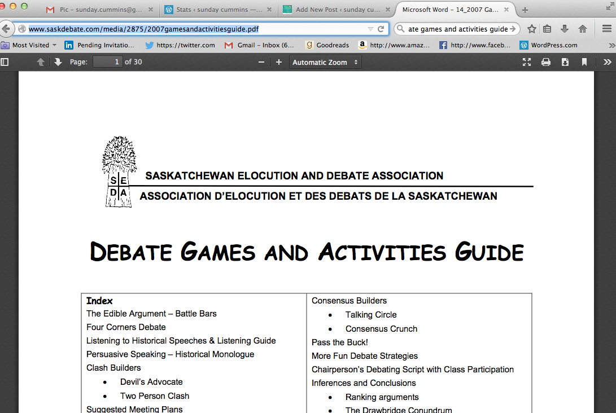Viewport: 616px width, 413px height.
Task: Open the Firefox hamburger menu
Action: pyautogui.click(x=606, y=29)
